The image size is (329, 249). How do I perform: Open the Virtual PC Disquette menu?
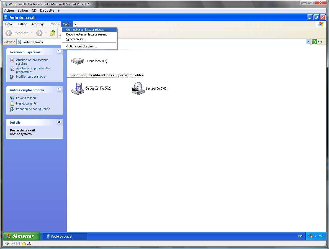47,11
